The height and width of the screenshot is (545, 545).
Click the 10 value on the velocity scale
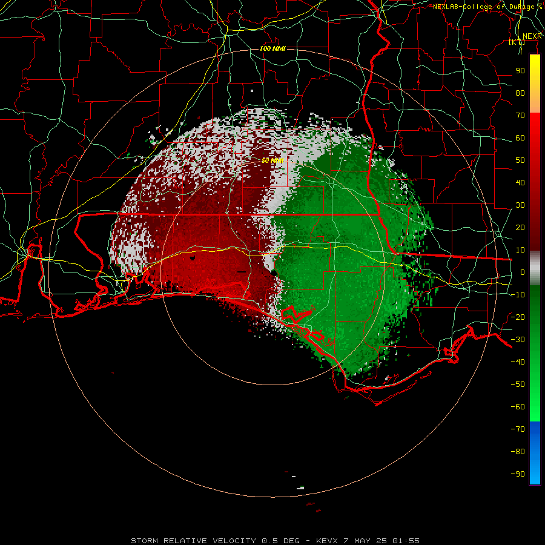tap(520, 250)
